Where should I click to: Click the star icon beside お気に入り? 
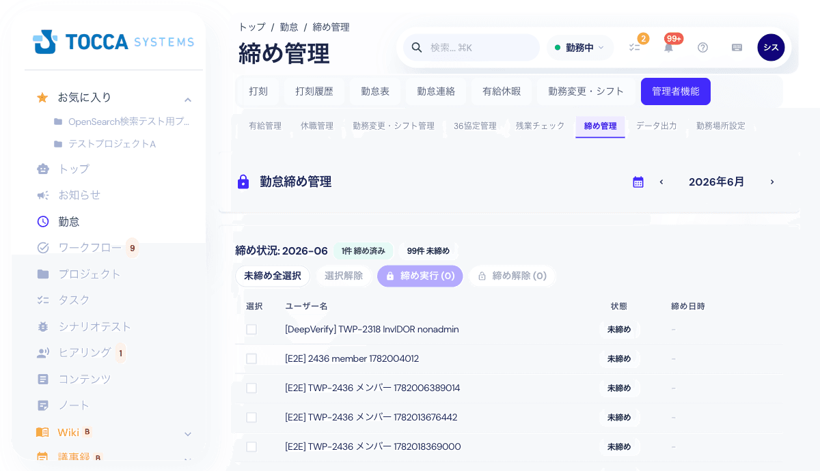(x=42, y=98)
